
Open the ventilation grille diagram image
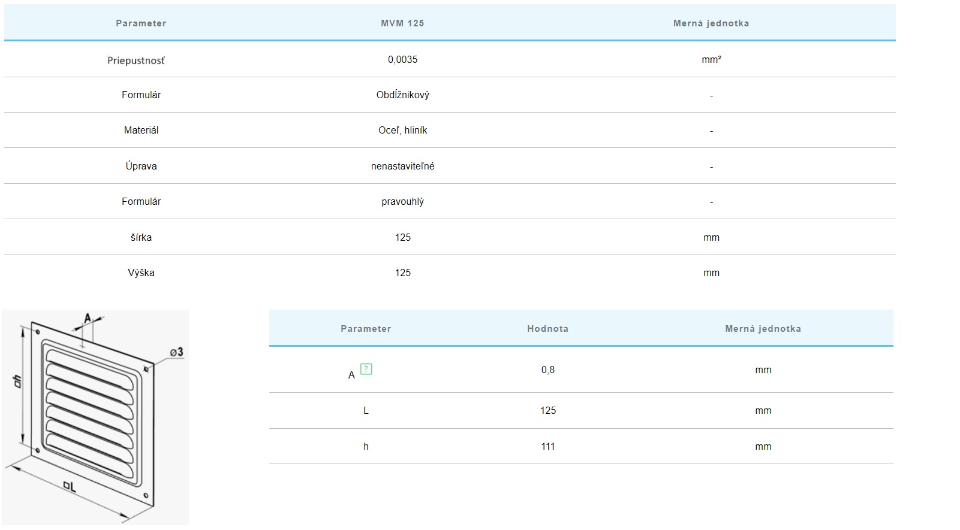point(95,417)
